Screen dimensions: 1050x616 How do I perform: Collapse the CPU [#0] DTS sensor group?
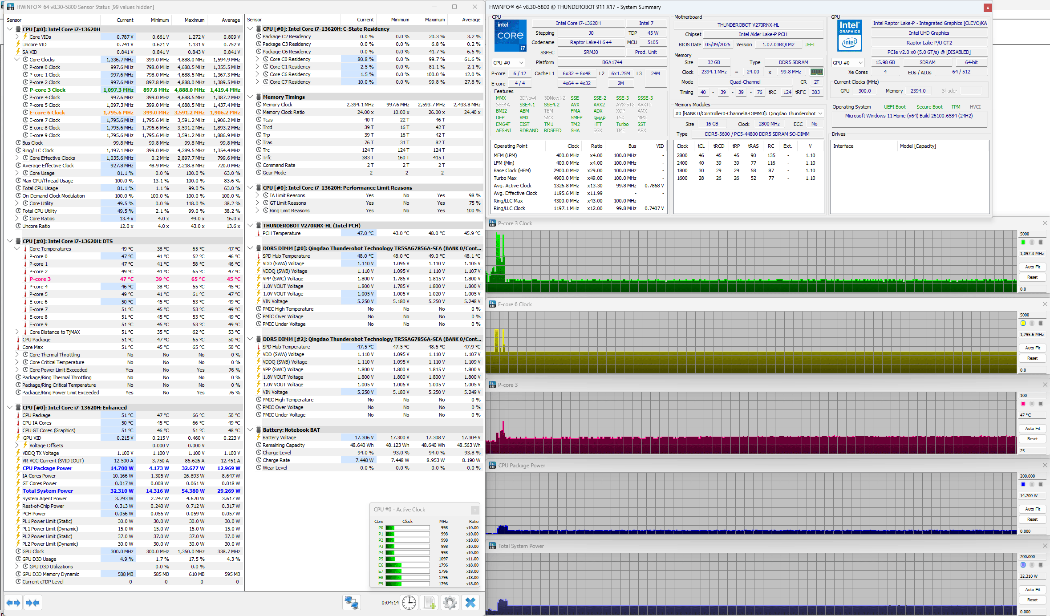point(10,241)
